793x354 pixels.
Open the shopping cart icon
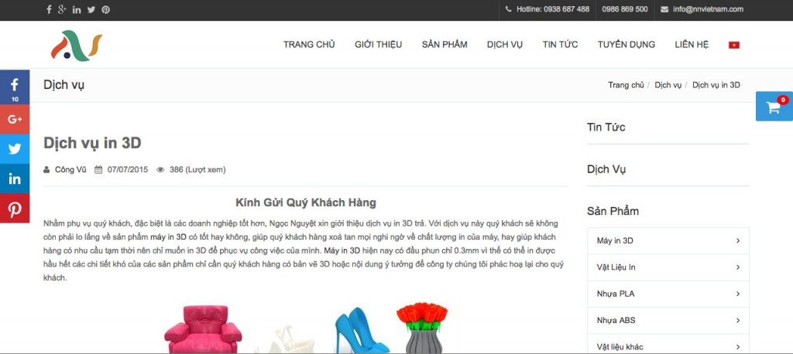click(x=774, y=107)
